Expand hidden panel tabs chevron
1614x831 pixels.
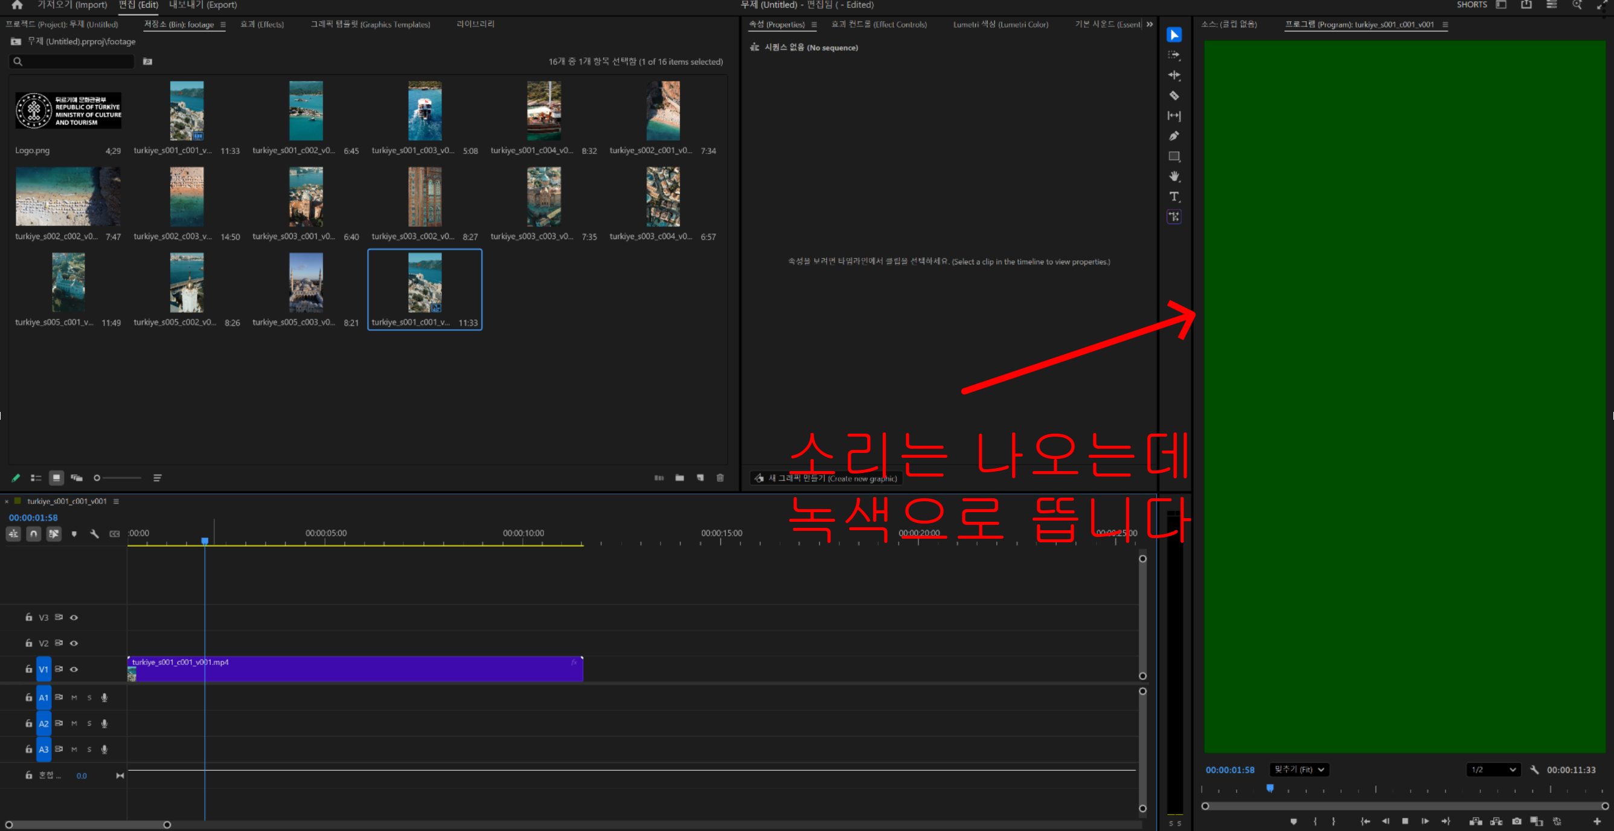tap(1149, 24)
